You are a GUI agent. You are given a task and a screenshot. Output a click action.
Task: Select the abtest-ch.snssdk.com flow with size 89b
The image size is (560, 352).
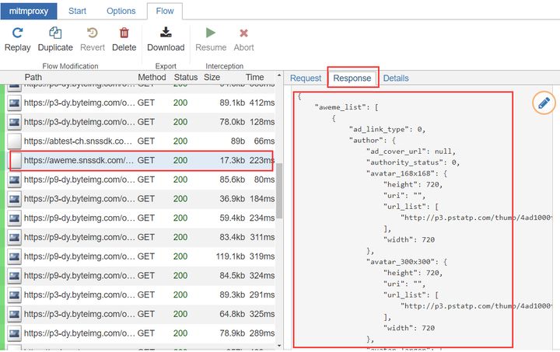point(140,141)
